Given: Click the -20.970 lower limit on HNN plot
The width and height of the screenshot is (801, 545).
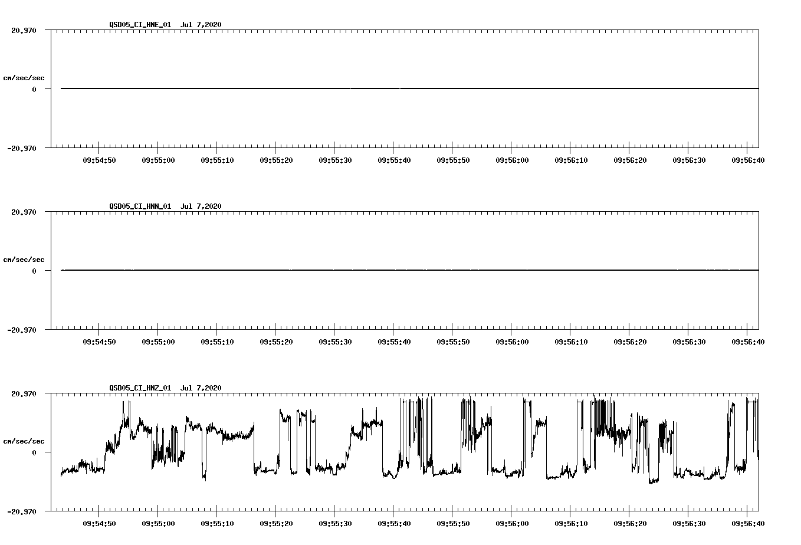Looking at the screenshot, I should pos(22,330).
